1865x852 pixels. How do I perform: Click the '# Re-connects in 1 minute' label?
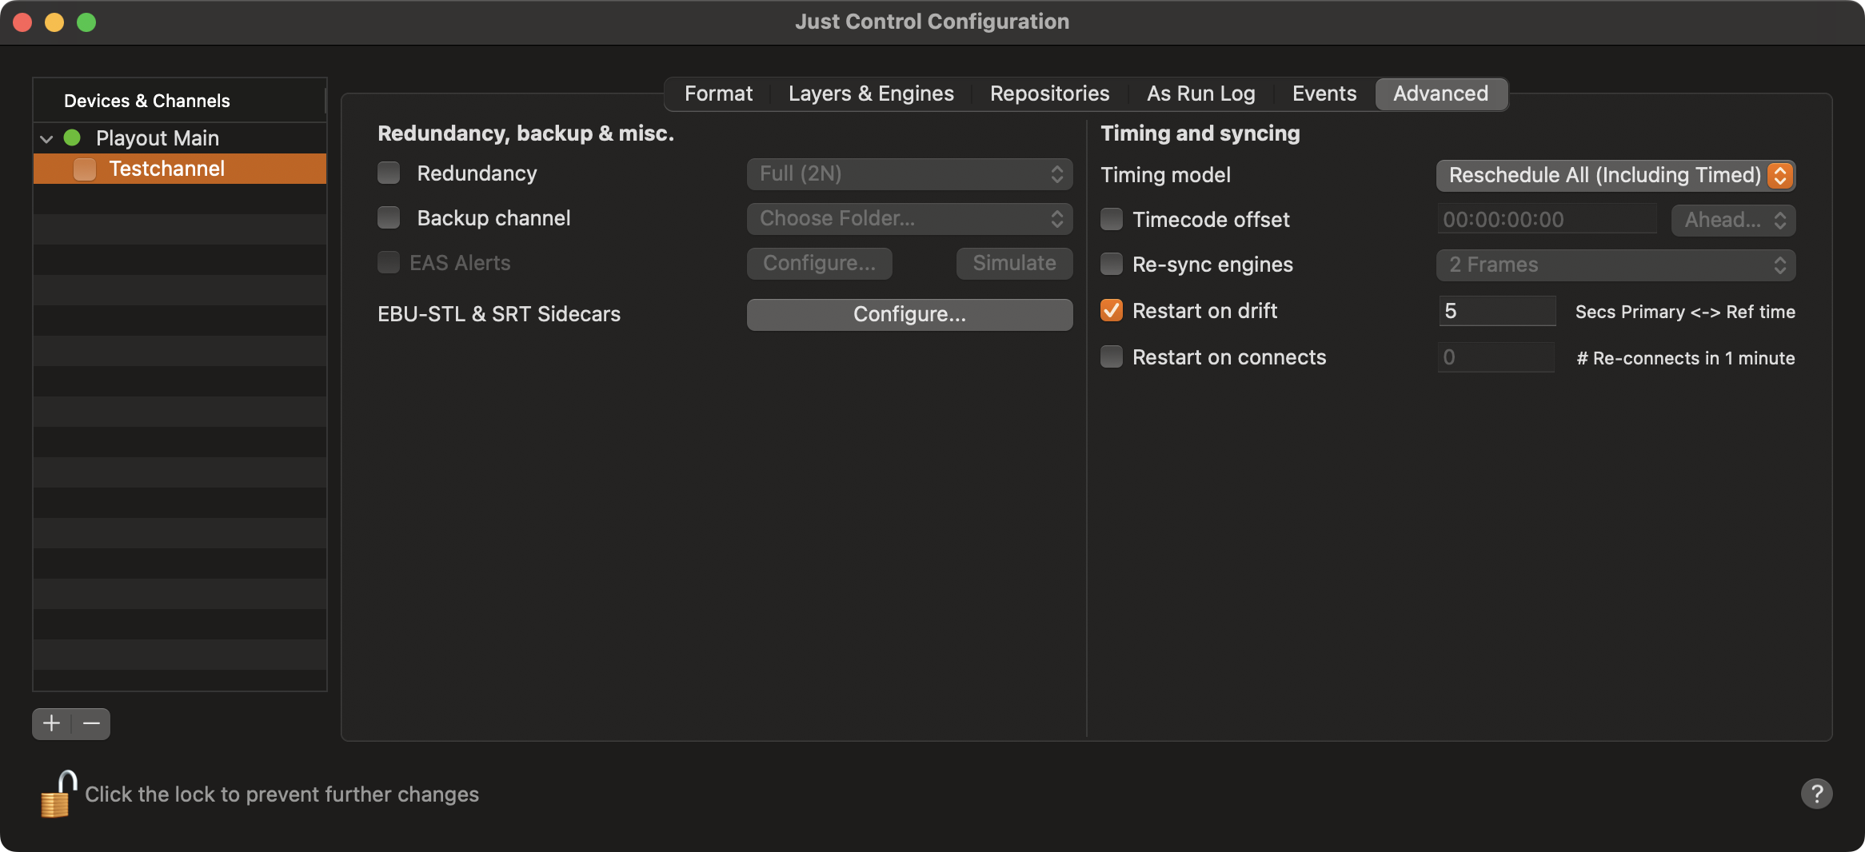coord(1685,358)
